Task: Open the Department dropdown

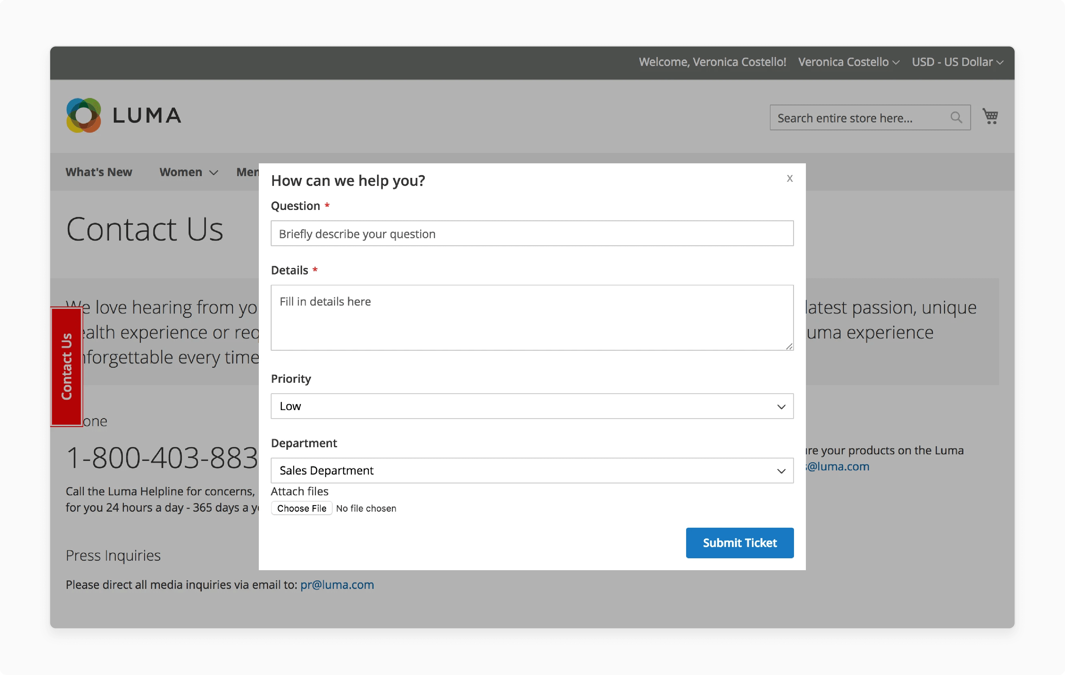Action: click(532, 470)
